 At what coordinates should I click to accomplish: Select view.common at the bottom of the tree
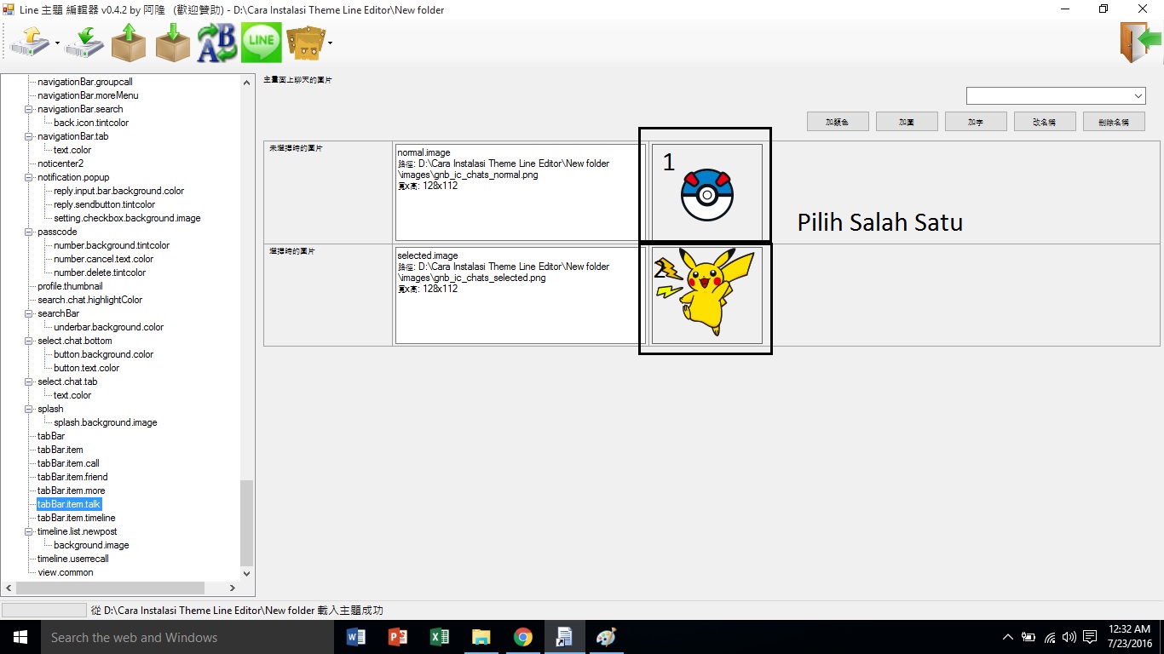click(x=64, y=572)
